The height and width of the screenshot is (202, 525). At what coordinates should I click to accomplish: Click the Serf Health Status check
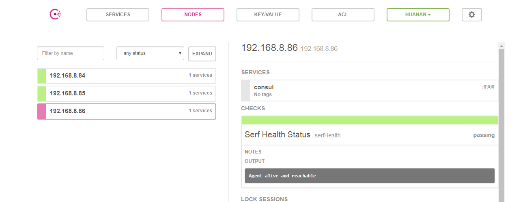370,135
